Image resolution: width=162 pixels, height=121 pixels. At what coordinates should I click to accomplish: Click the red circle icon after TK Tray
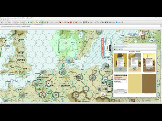[x=60, y=23]
